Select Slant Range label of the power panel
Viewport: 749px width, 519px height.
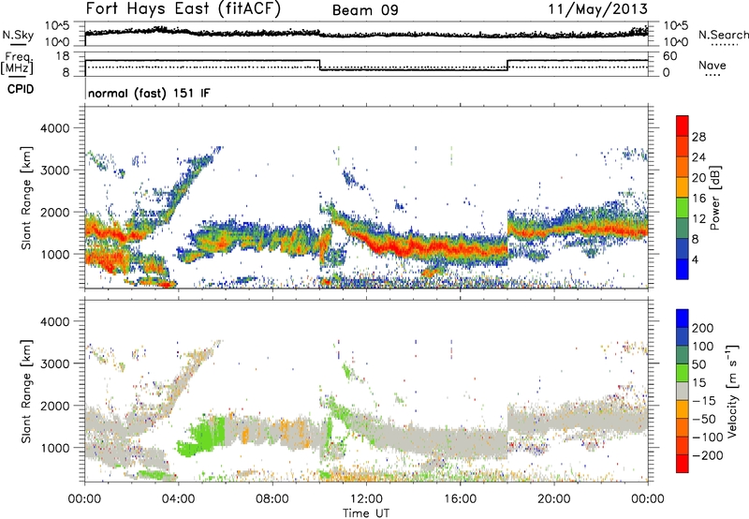[x=26, y=198]
